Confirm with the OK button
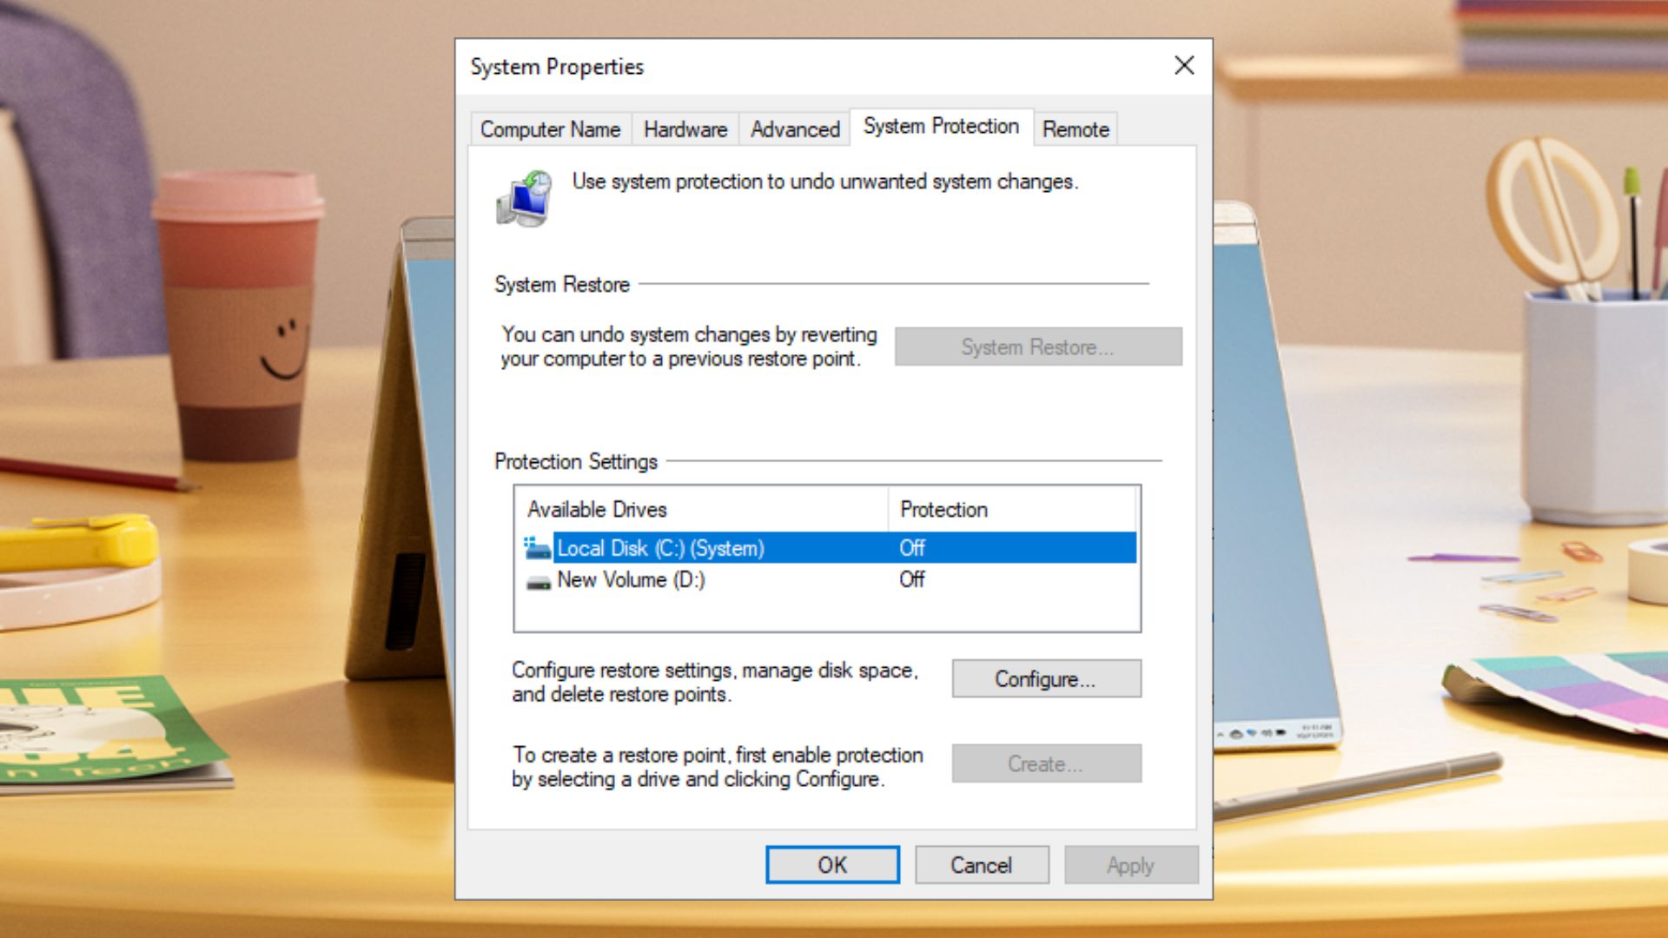Viewport: 1668px width, 938px height. click(832, 865)
